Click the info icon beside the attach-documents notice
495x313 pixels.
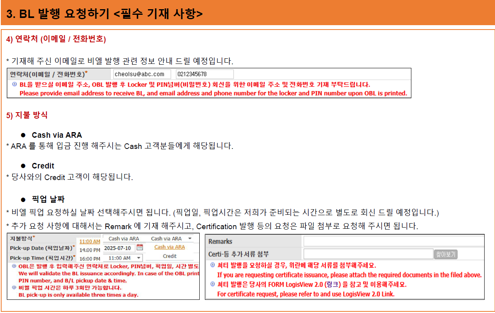pos(212,265)
